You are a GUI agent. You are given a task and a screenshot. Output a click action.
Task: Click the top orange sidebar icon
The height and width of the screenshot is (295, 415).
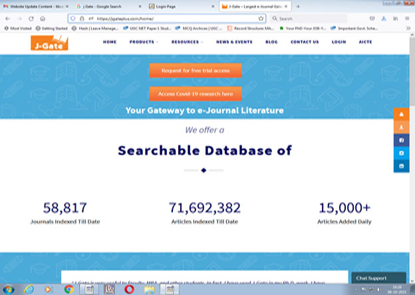click(402, 114)
